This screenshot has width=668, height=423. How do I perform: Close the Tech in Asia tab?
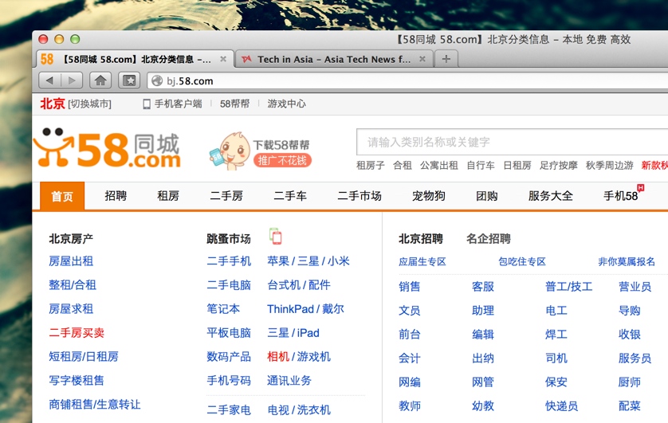pos(422,59)
